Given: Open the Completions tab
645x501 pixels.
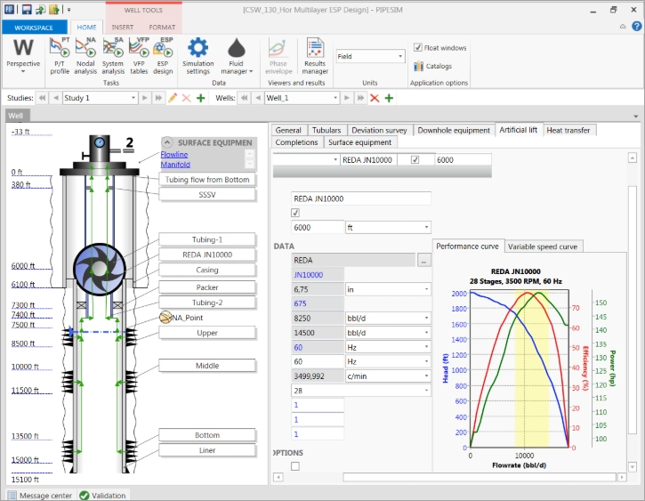Looking at the screenshot, I should (x=296, y=142).
